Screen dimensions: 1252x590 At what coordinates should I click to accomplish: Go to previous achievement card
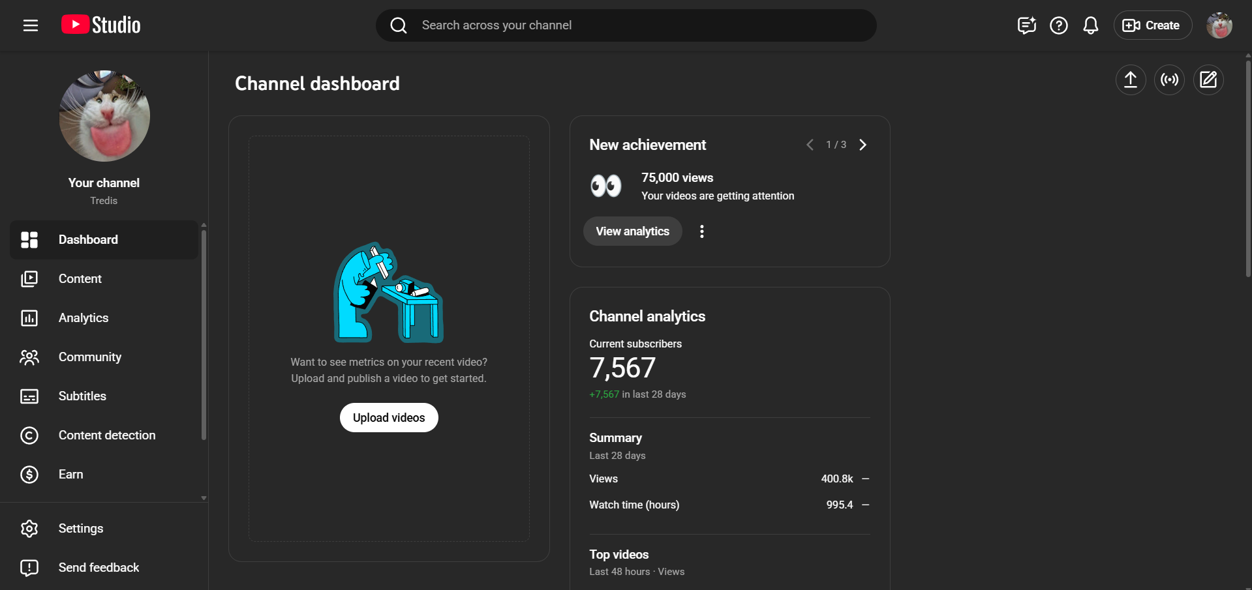[810, 145]
